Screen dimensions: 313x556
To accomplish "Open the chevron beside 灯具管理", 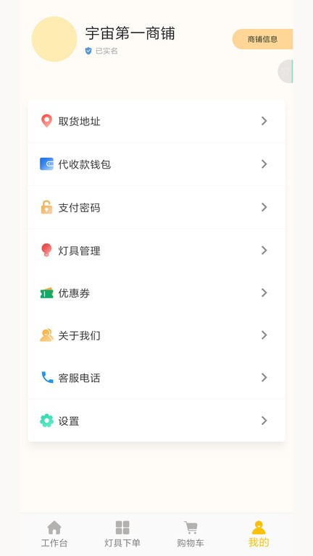I will pyautogui.click(x=264, y=250).
